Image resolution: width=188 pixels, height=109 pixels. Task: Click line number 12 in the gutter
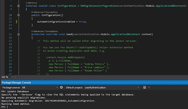coord(10,22)
